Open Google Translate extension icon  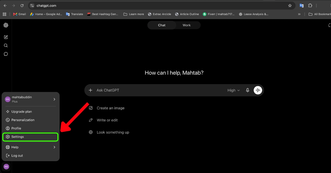tap(301, 5)
